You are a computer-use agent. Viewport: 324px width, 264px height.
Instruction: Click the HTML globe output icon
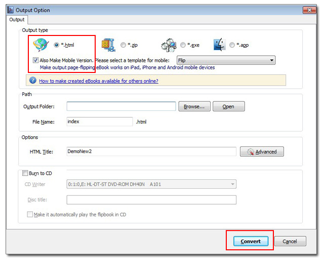click(x=41, y=45)
